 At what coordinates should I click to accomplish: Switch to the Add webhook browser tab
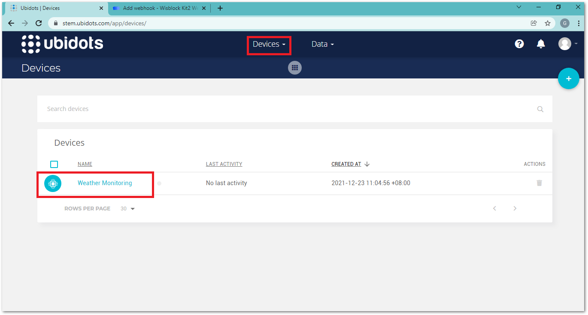click(x=159, y=8)
